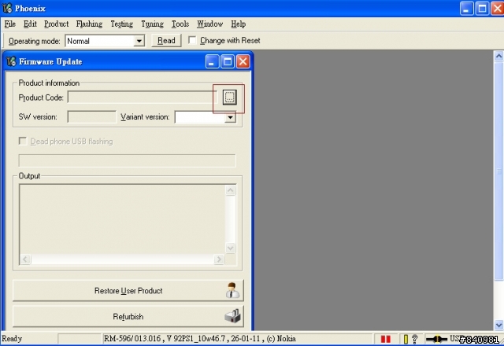The height and width of the screenshot is (346, 504).
Task: Click the 'Operating mode:' label
Action: (x=35, y=41)
